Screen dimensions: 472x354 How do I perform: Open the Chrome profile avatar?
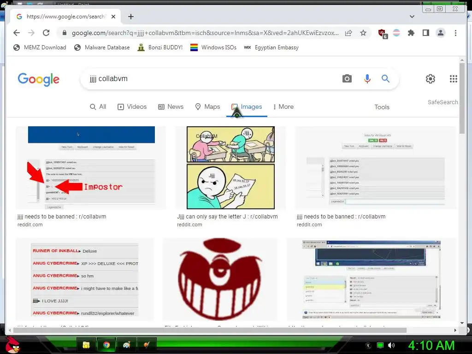(440, 33)
